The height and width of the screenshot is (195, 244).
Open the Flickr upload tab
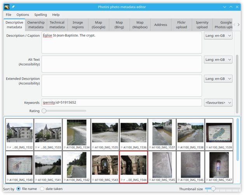[181, 25]
